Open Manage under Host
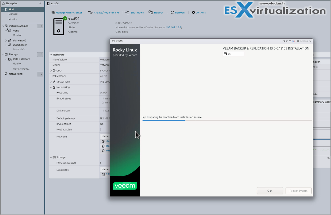Screen dimensions: 331x215 click(x=13, y=14)
